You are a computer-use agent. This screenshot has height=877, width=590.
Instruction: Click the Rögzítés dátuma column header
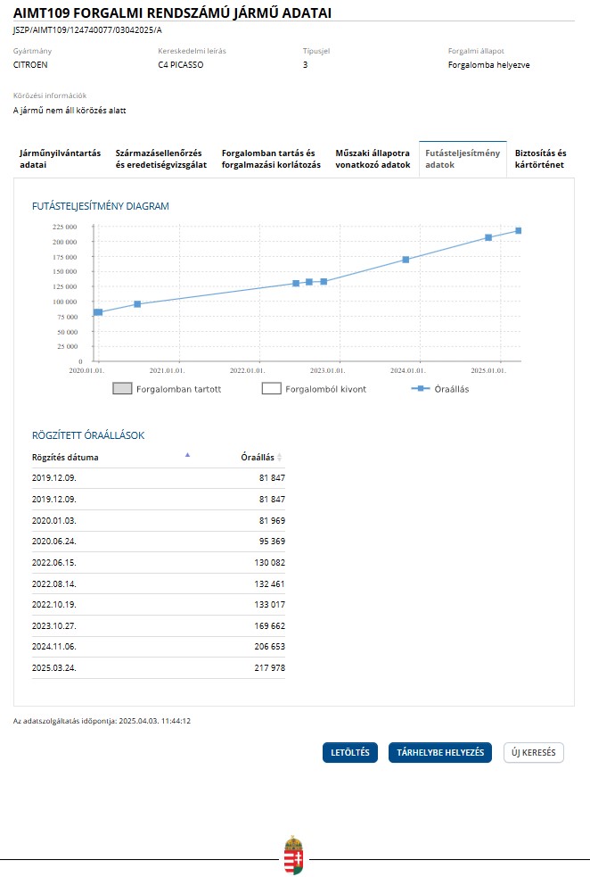65,457
